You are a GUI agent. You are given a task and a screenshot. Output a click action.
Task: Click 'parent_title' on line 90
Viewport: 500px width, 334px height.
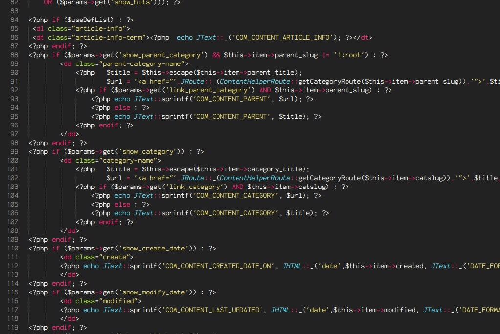pyautogui.click(x=270, y=72)
